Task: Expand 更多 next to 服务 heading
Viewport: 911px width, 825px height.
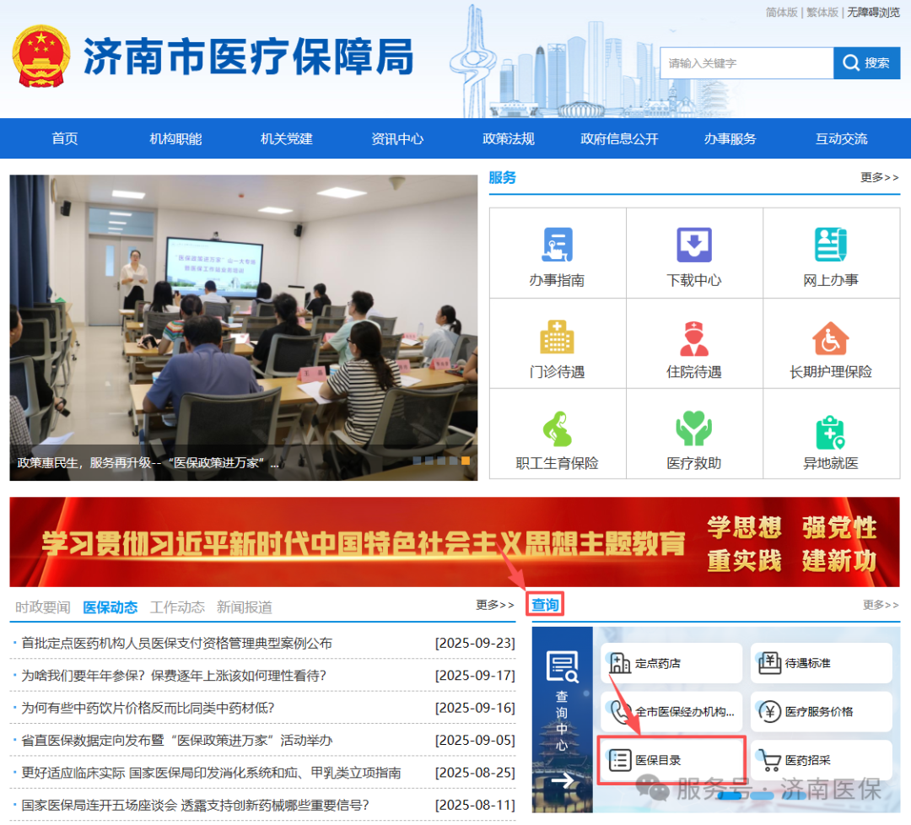Action: tap(880, 177)
